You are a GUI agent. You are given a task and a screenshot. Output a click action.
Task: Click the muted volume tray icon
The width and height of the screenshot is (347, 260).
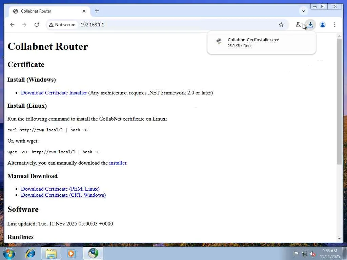point(313,254)
